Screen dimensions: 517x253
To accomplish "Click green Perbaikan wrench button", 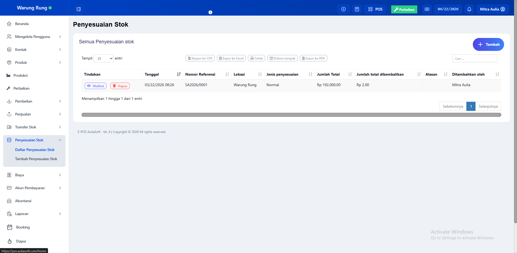I will (x=404, y=9).
